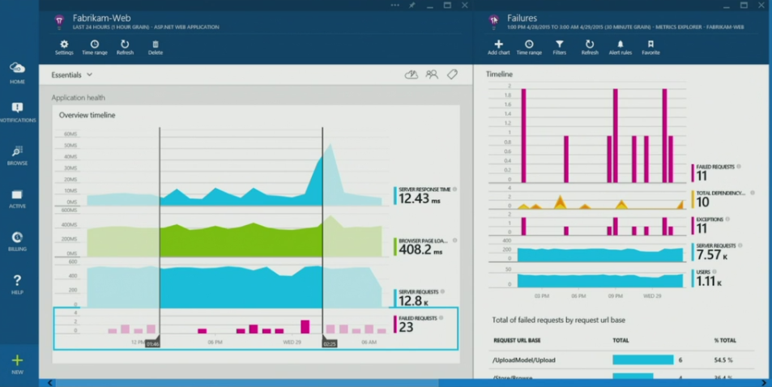Open Time range in the Fabrikam-Web toolbar

pos(94,47)
